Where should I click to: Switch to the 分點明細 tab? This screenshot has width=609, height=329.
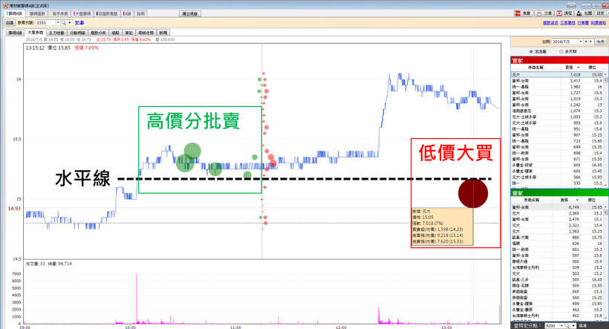pos(77,33)
